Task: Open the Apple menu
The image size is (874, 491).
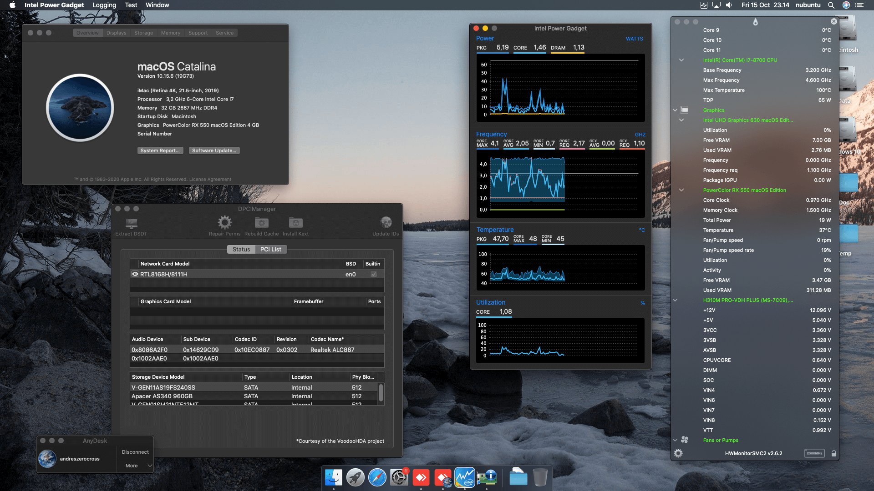Action: [12, 5]
